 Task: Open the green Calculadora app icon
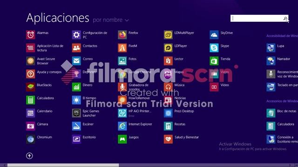pyautogui.click(x=30, y=100)
